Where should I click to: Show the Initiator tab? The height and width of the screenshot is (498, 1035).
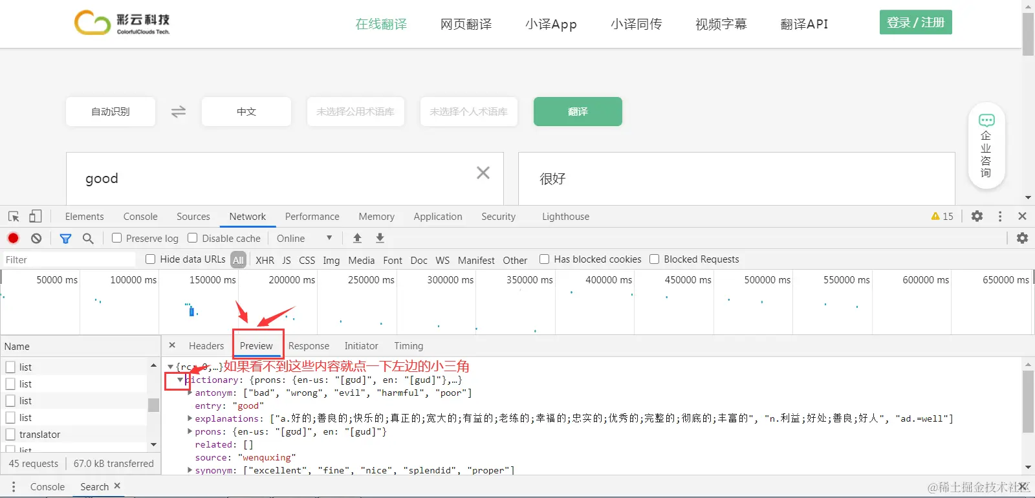[x=361, y=346]
